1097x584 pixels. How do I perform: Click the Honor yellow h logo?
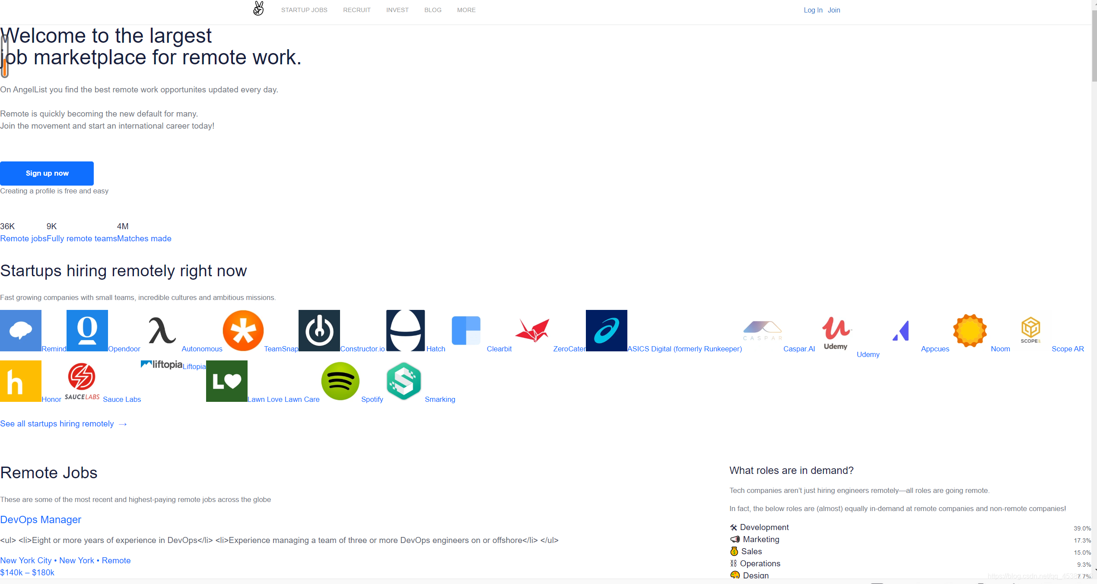coord(21,381)
